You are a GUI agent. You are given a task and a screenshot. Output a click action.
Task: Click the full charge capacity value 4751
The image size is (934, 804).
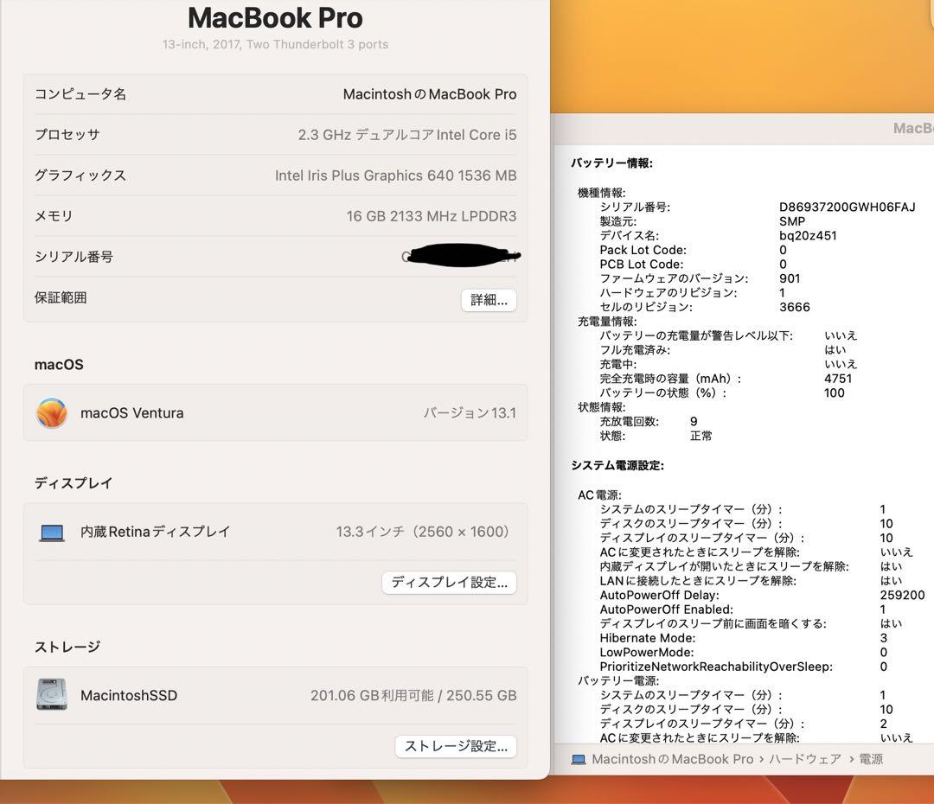(838, 378)
